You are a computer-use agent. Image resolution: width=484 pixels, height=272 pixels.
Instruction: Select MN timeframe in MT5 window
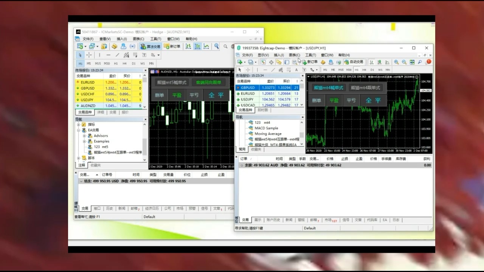[x=151, y=63]
